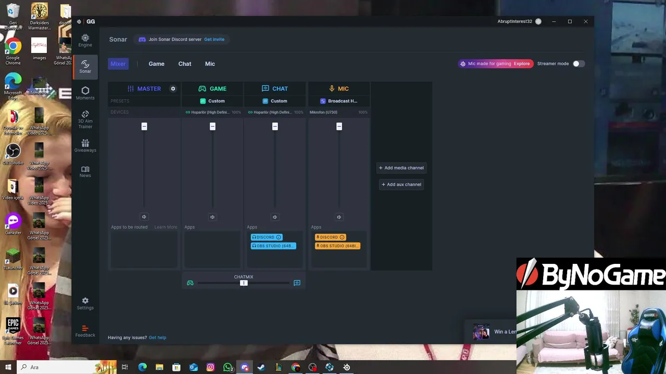Click the MASTER channel title
Screen dimensions: 666x374
point(149,89)
